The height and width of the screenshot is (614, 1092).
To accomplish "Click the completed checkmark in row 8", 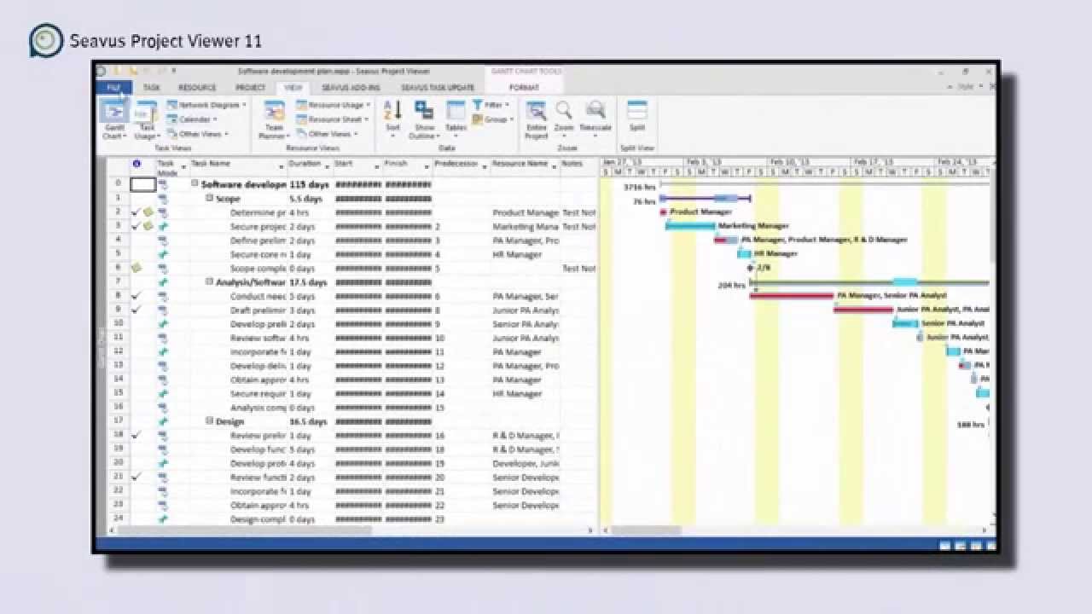I will (136, 296).
